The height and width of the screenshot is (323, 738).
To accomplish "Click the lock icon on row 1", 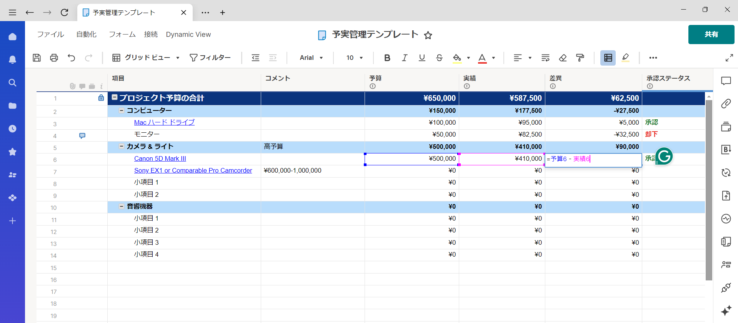I will tap(101, 98).
